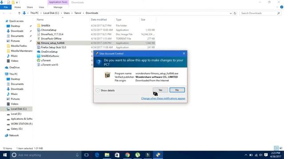Image resolution: width=284 pixels, height=159 pixels.
Task: Select the SHAREitSoftonic file icon
Action: [x=39, y=56]
